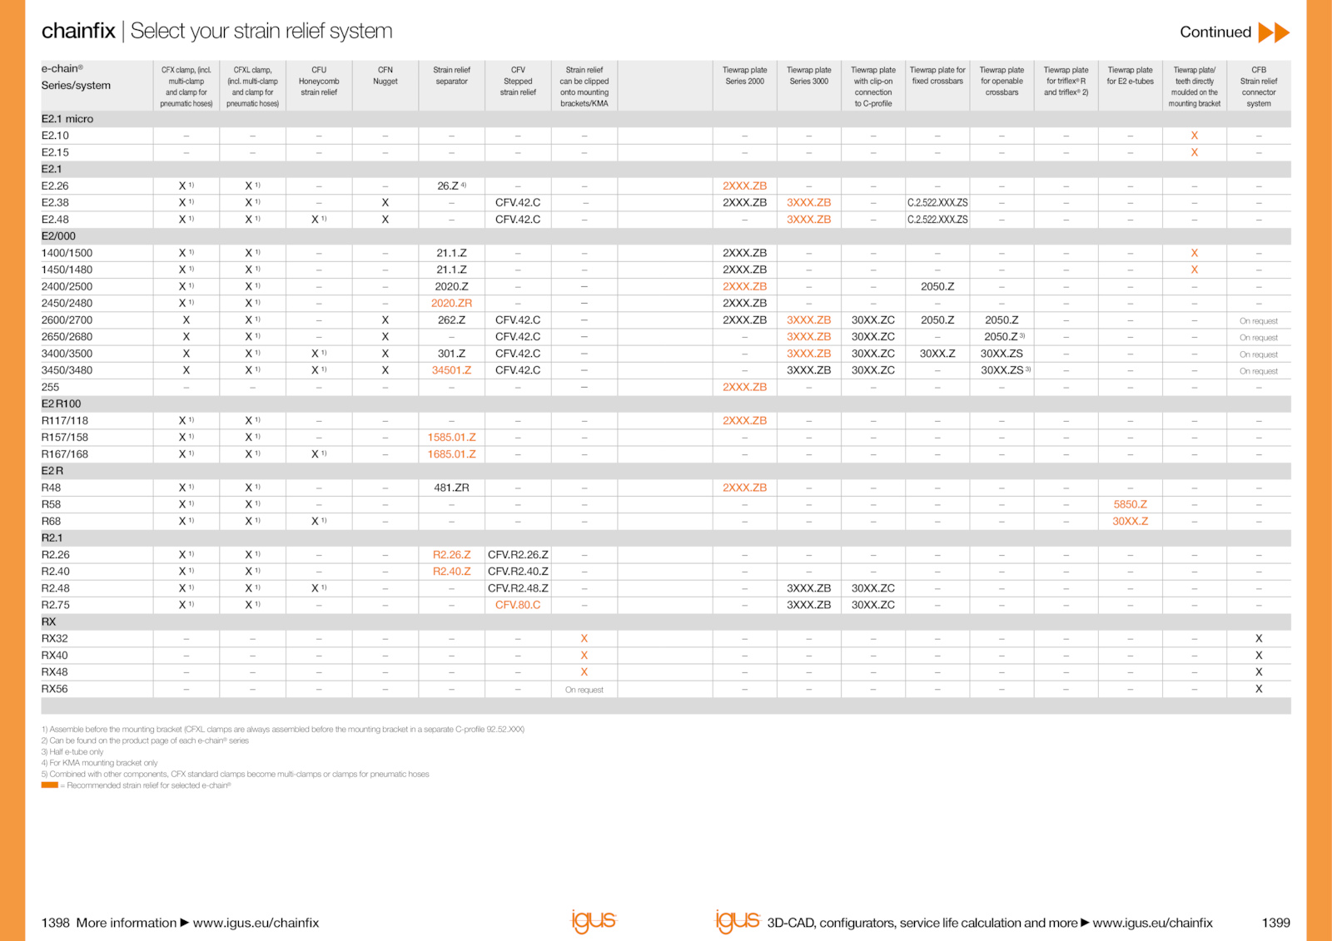
Task: Click the '481.ZR' value in the R48 row
Action: [451, 488]
